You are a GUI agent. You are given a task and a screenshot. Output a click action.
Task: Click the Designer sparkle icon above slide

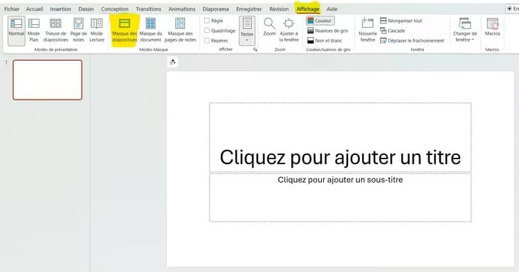point(172,62)
